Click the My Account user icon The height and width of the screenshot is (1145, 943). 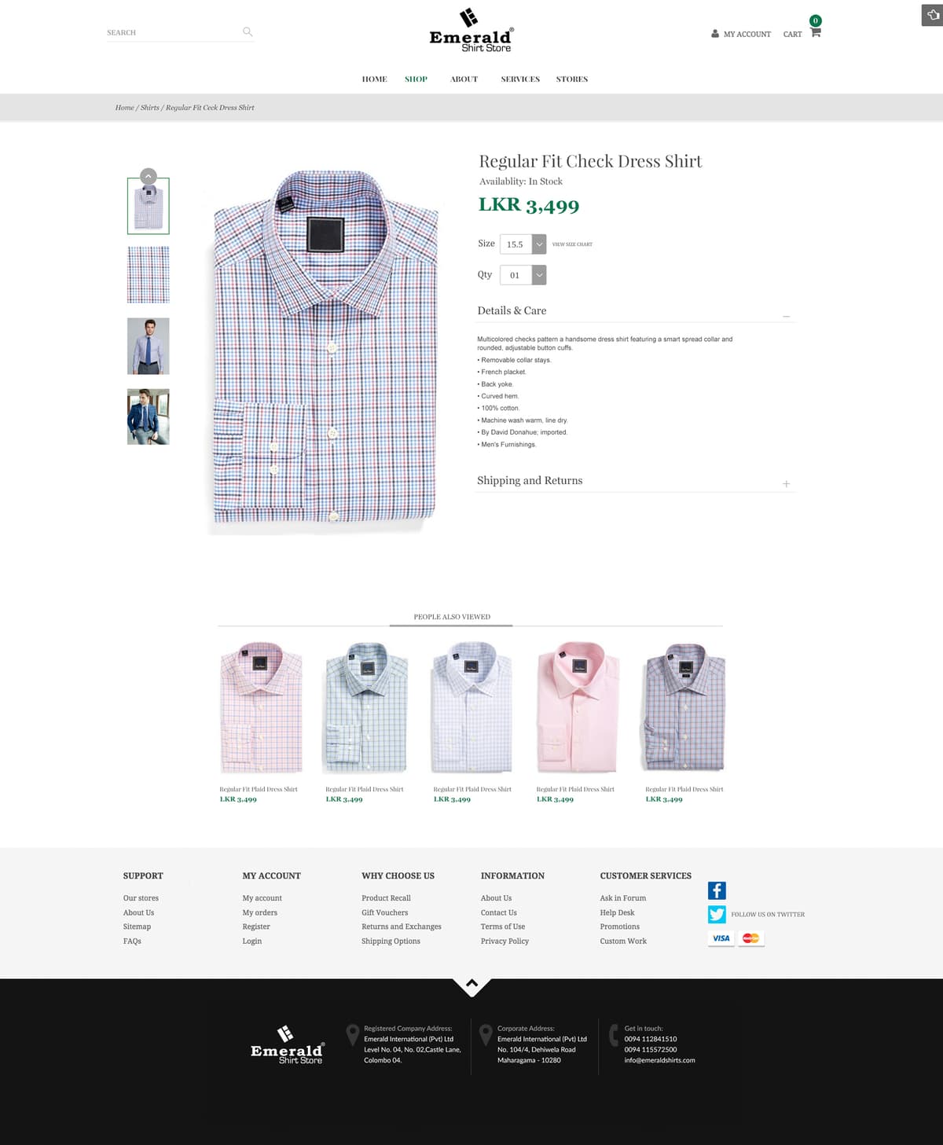715,34
